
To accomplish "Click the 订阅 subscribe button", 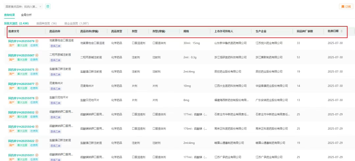I will pos(346,7).
